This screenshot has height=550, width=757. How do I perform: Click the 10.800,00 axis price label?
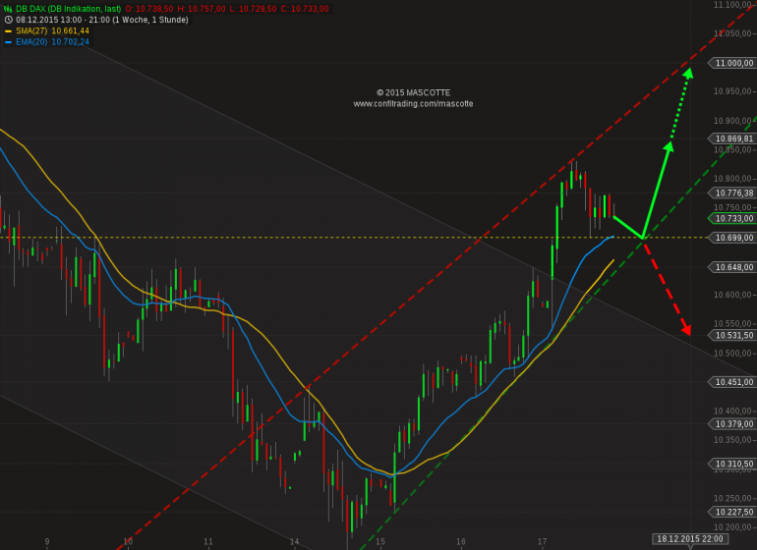tap(732, 179)
